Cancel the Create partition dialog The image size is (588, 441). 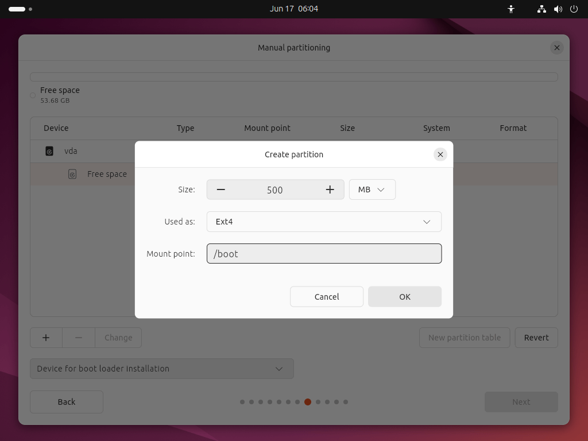point(327,297)
